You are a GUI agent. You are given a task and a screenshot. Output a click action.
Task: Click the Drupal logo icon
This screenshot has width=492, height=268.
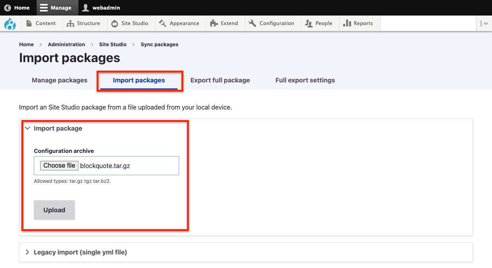pos(10,24)
